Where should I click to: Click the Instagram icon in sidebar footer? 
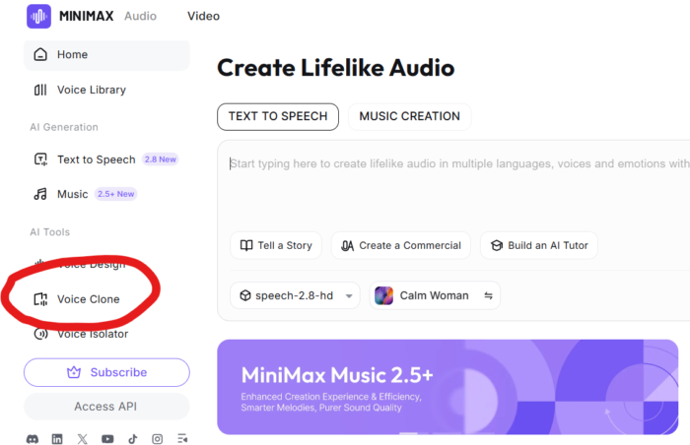pos(158,439)
